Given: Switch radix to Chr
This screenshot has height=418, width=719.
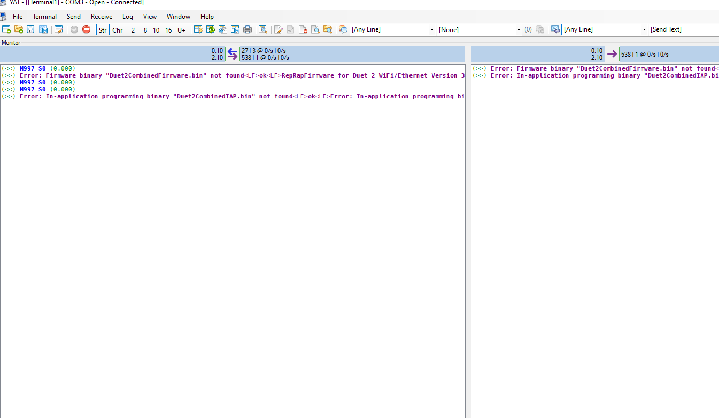Looking at the screenshot, I should (x=118, y=30).
